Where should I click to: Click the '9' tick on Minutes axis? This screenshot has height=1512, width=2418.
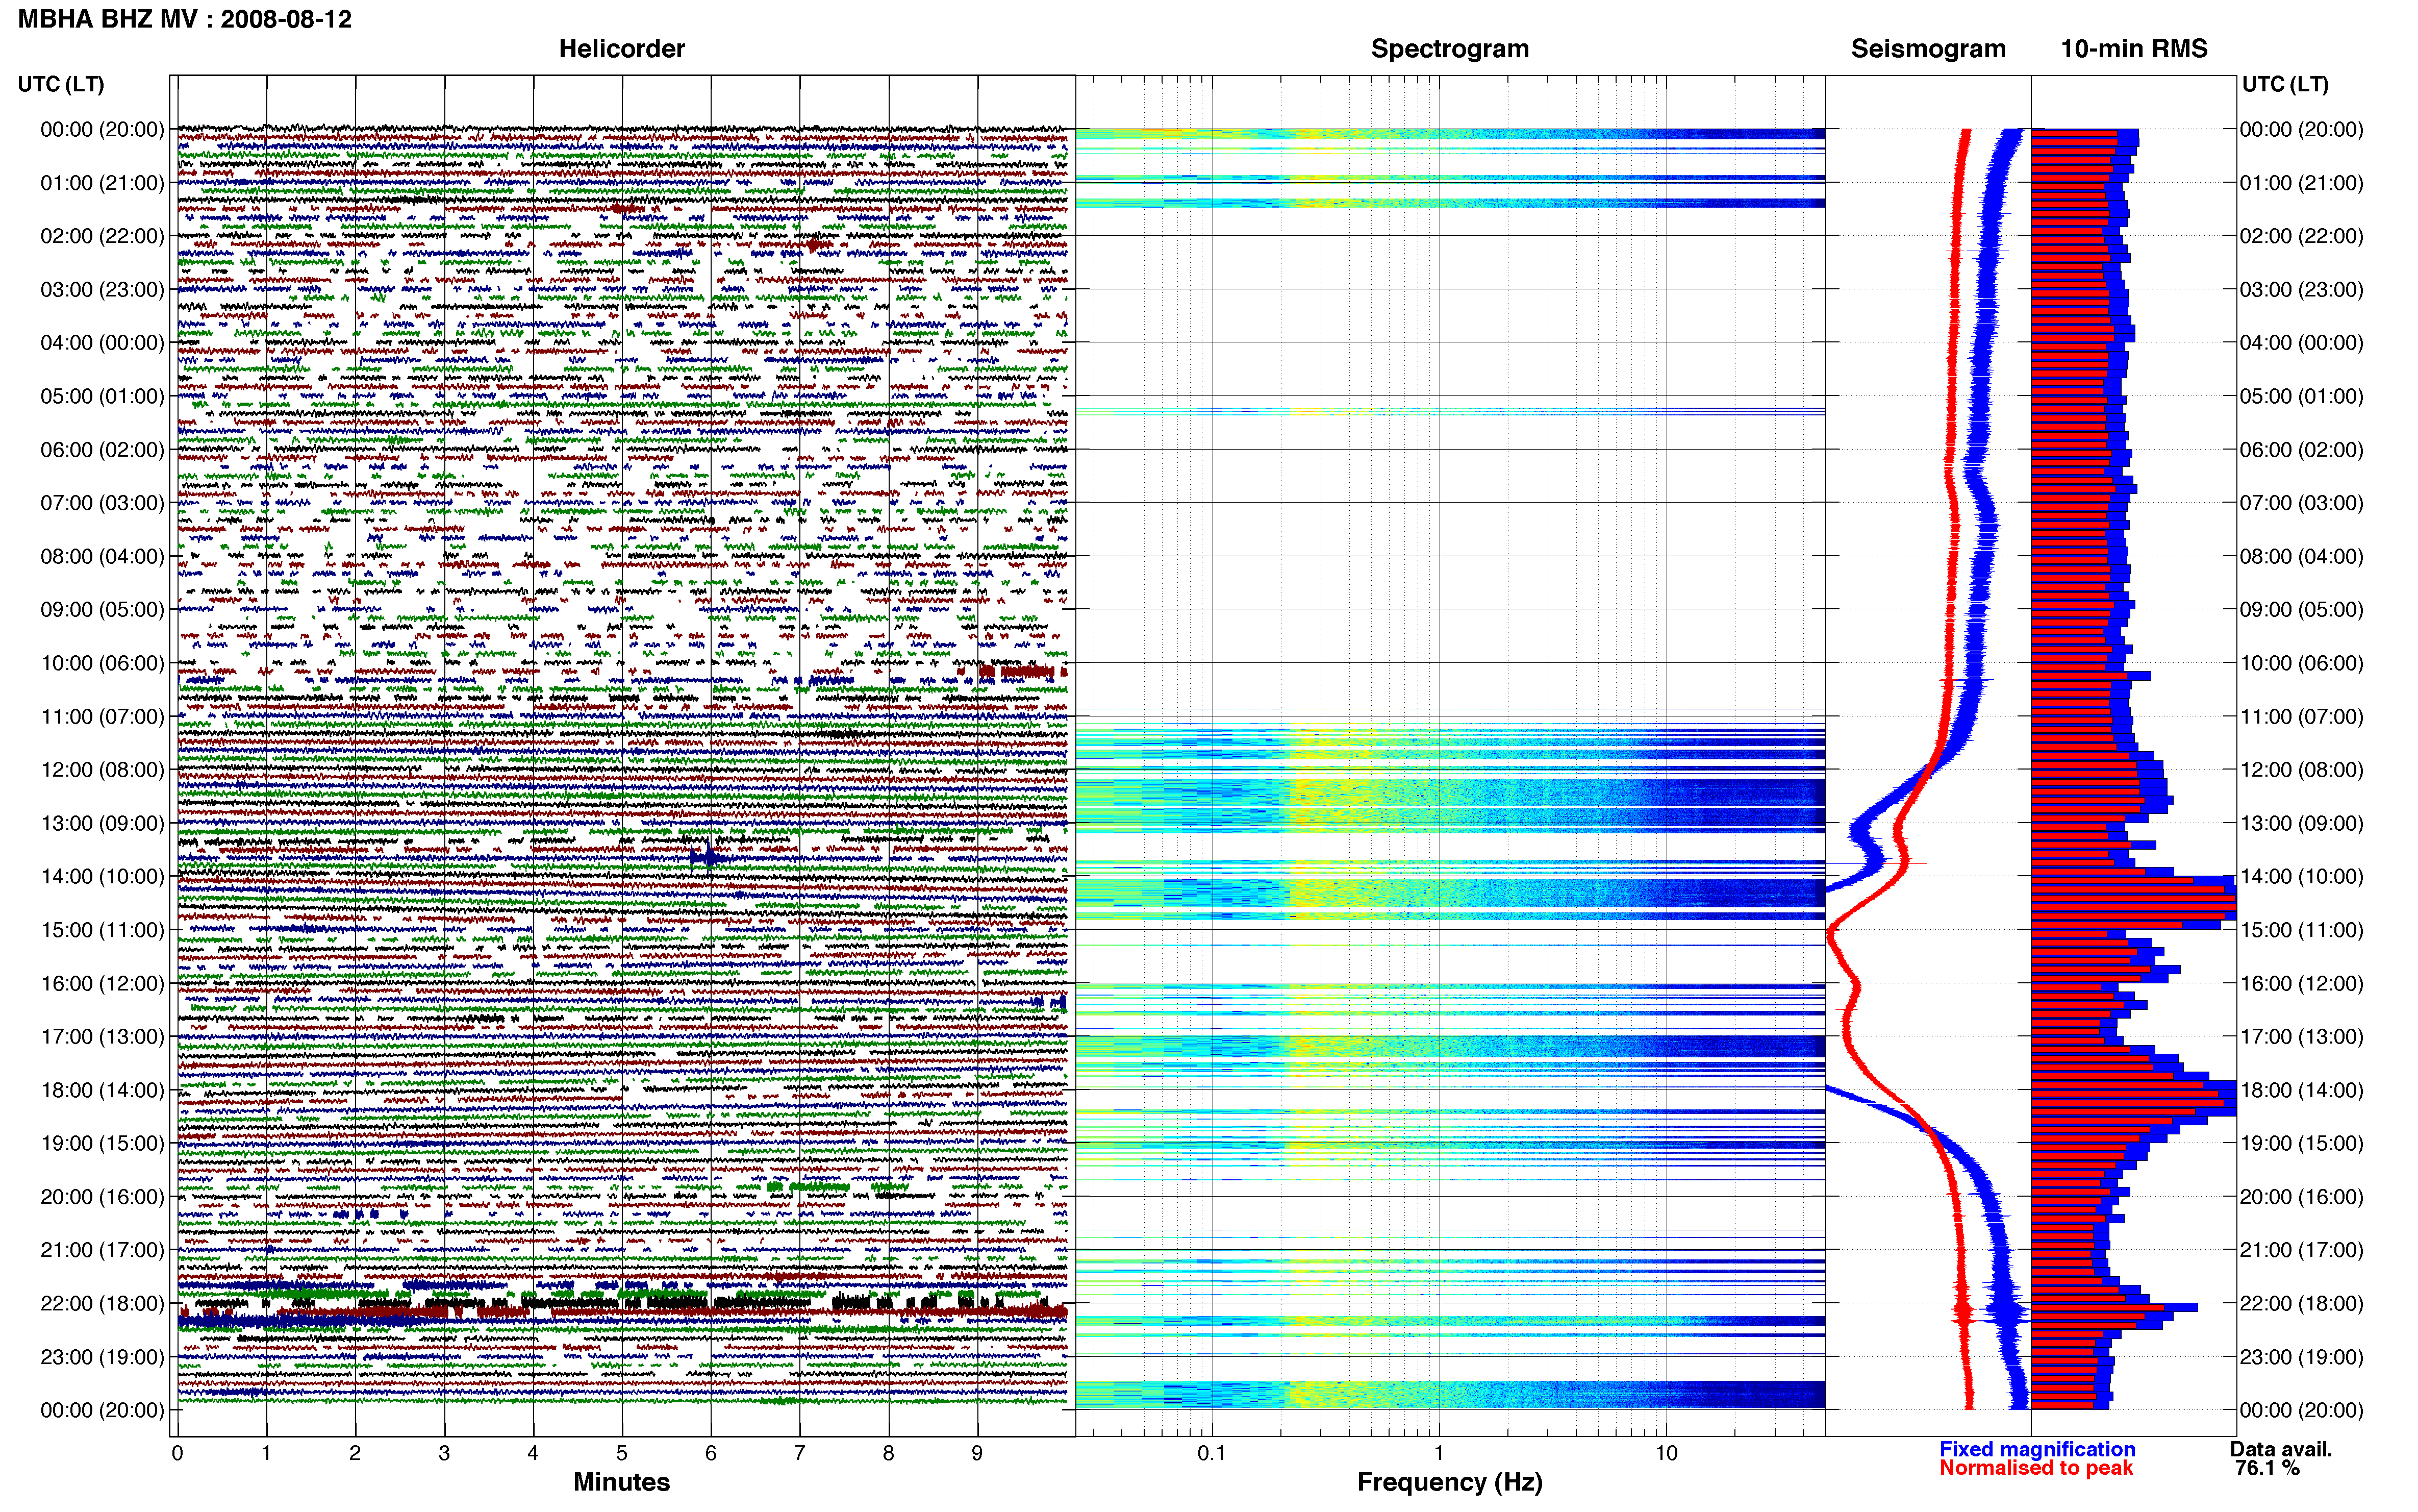coord(977,1453)
